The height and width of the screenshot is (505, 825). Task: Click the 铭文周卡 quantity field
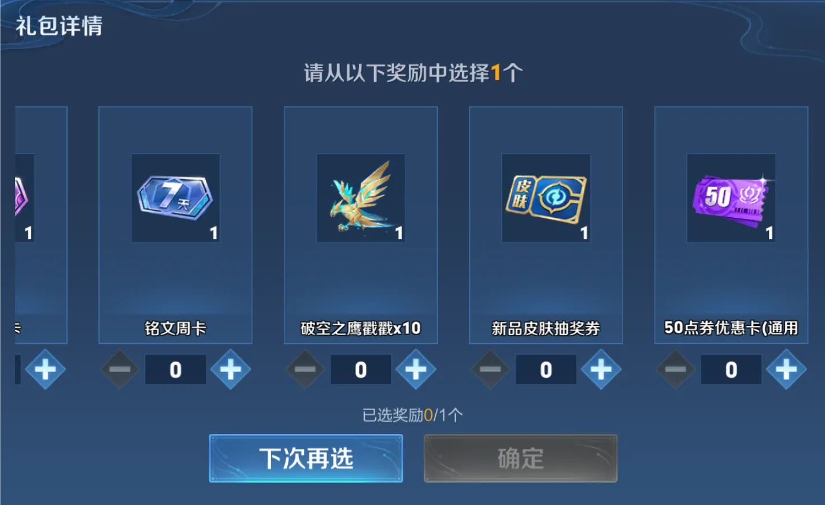pos(175,369)
